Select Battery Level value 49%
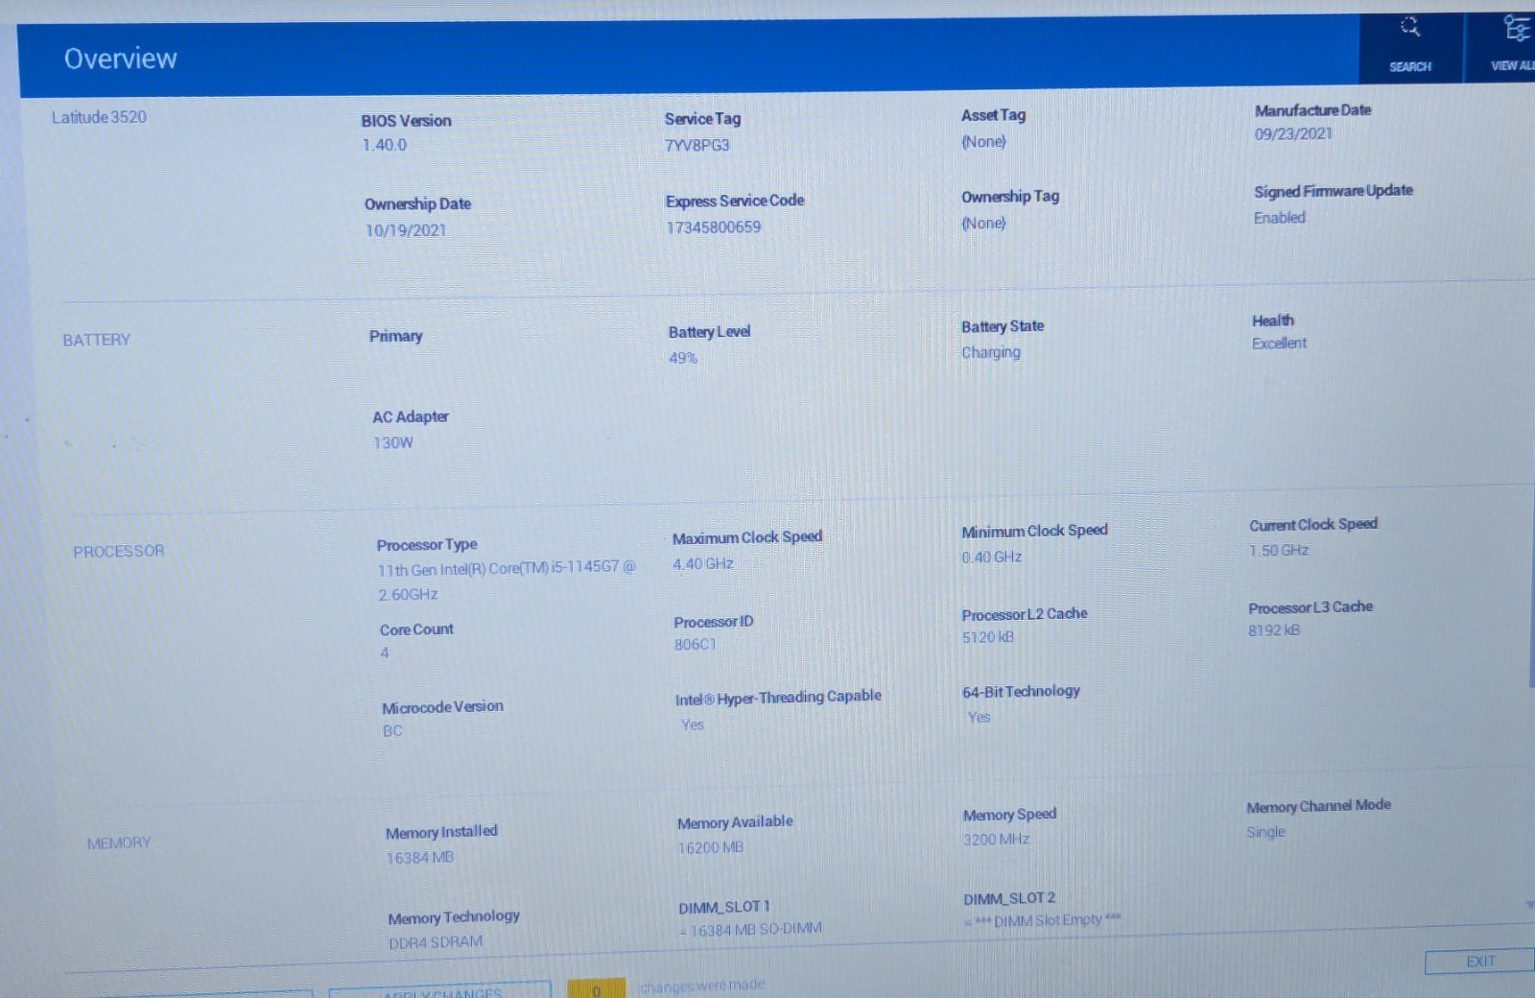1535x998 pixels. tap(683, 358)
